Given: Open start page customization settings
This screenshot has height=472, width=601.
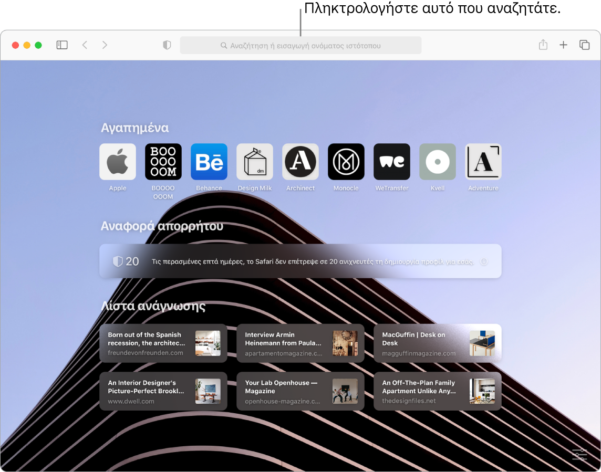Looking at the screenshot, I should [x=579, y=454].
